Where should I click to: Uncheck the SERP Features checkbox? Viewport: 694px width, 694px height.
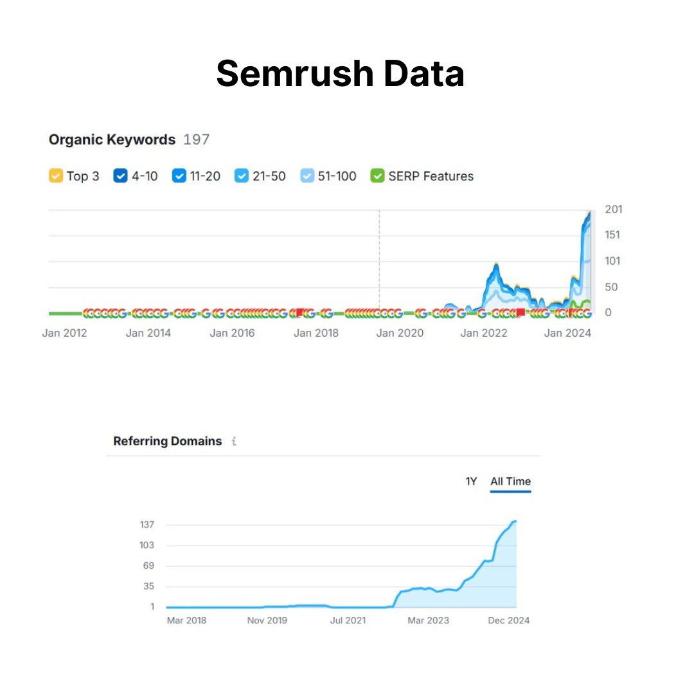[378, 176]
